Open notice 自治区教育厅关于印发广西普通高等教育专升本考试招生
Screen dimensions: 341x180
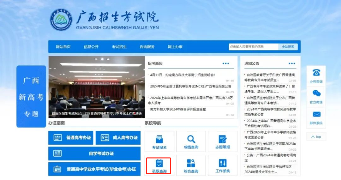[x=270, y=77]
